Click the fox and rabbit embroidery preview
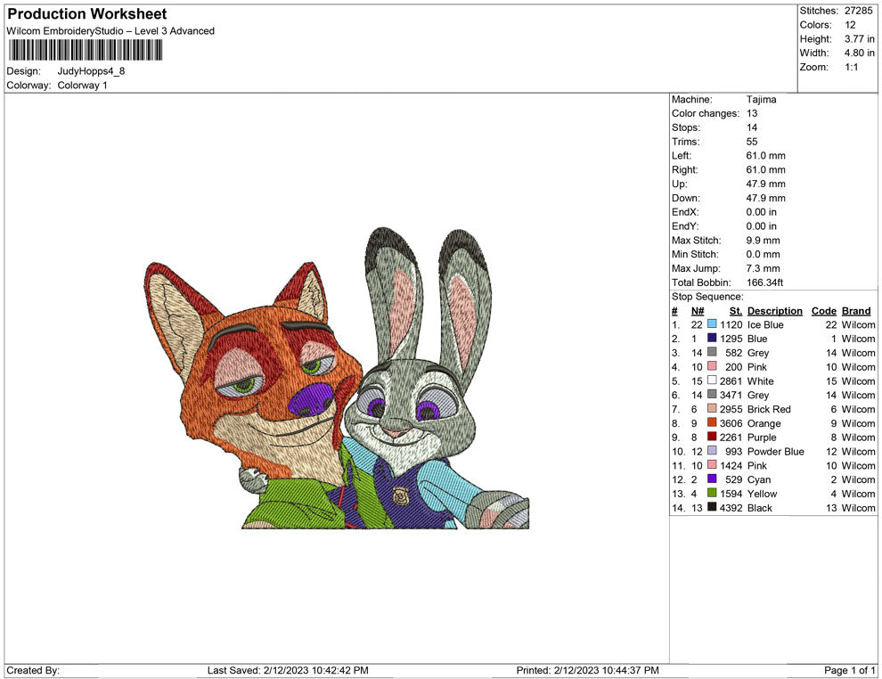The width and height of the screenshot is (882, 679). pyautogui.click(x=337, y=378)
